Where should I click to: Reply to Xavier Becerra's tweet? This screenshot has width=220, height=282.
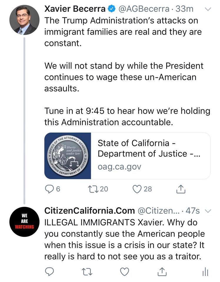click(49, 189)
